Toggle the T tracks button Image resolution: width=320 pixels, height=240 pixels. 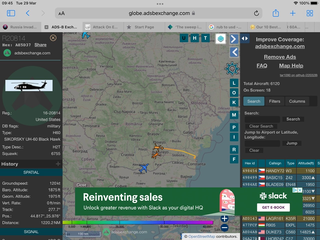click(205, 38)
